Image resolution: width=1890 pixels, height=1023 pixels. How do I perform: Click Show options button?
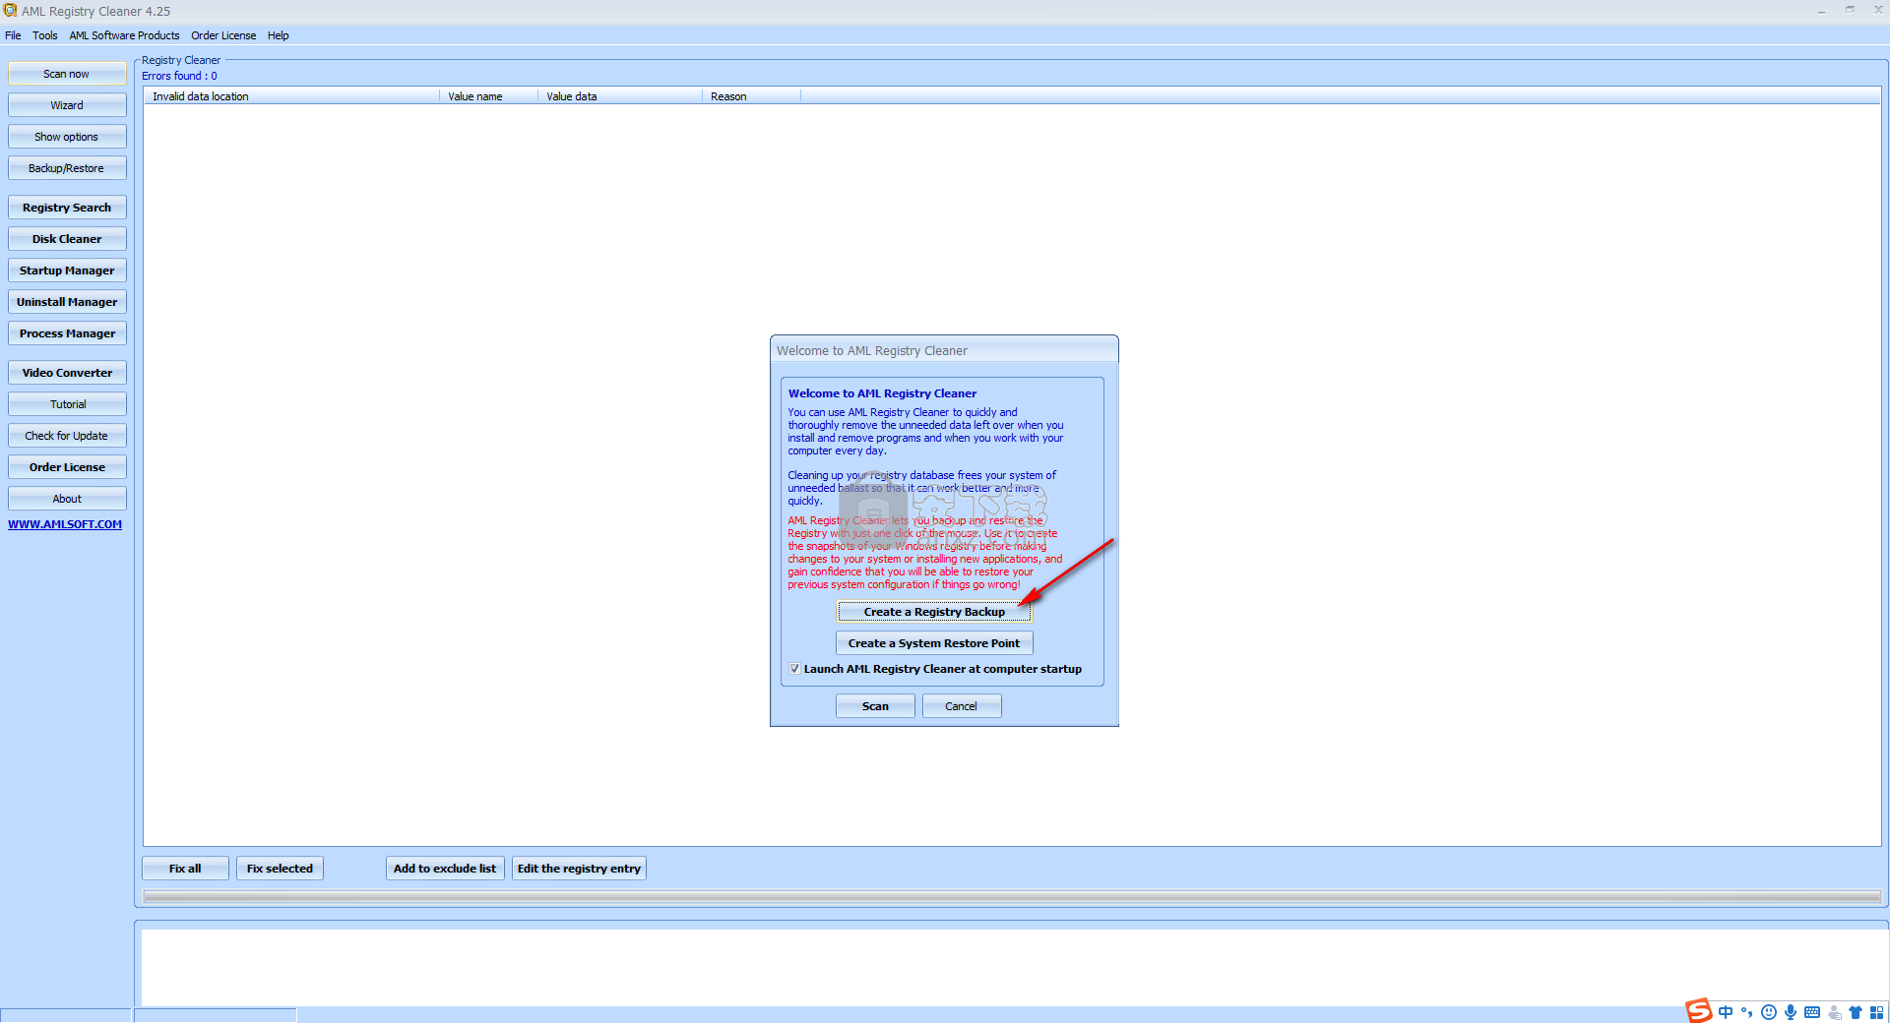pos(67,137)
